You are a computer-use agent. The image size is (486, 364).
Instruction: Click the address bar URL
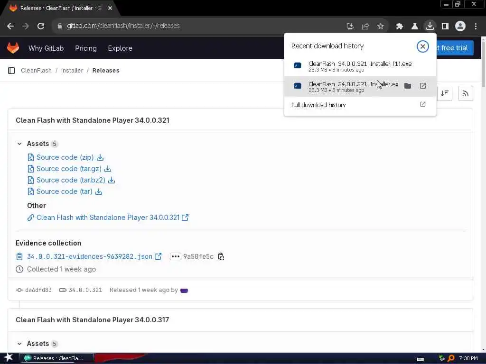point(123,26)
